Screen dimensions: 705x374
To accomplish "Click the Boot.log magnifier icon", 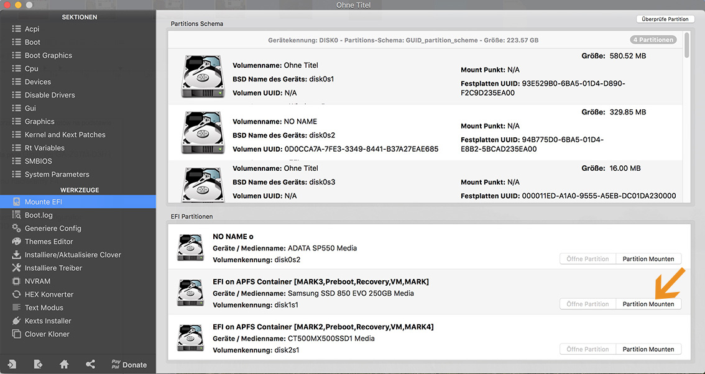I will (x=17, y=215).
